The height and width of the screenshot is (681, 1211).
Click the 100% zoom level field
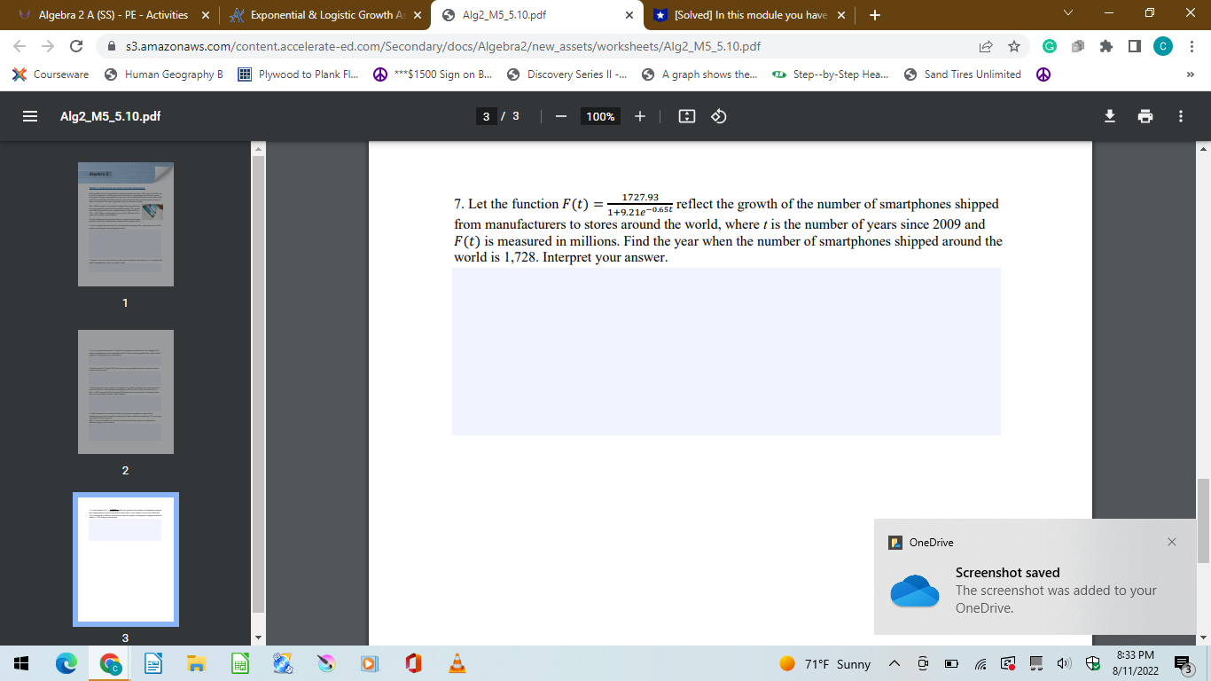tap(600, 116)
